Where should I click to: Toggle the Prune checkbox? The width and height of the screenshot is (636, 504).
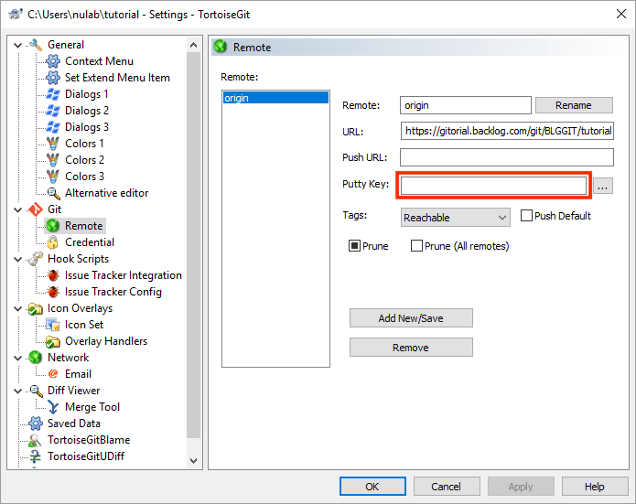click(x=354, y=246)
